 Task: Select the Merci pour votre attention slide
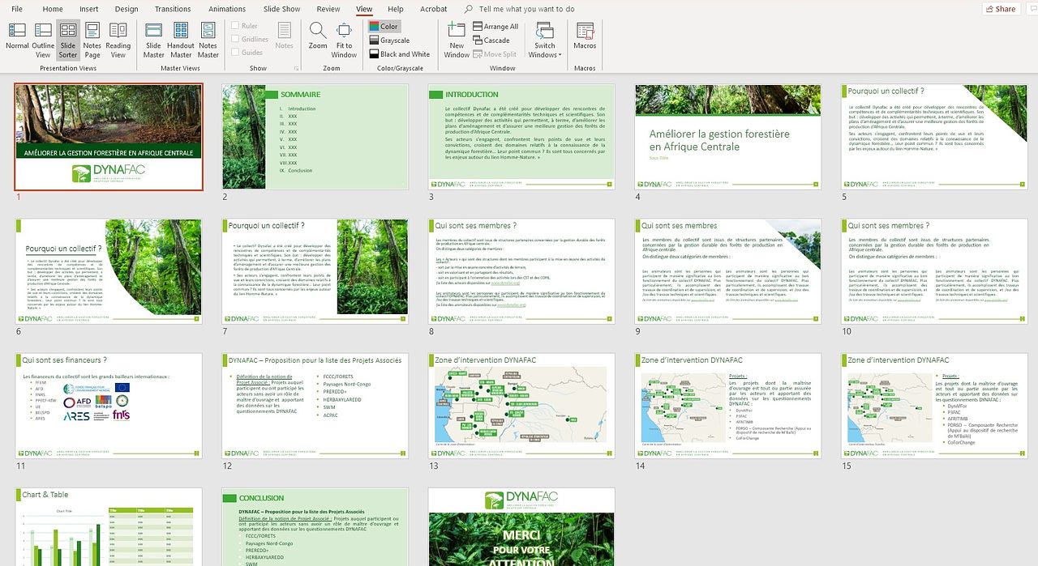click(x=521, y=526)
